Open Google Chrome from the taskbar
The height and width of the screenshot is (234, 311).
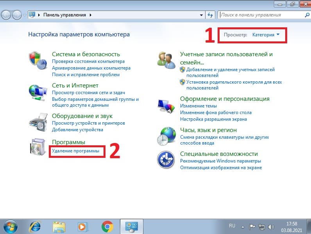[x=107, y=227]
